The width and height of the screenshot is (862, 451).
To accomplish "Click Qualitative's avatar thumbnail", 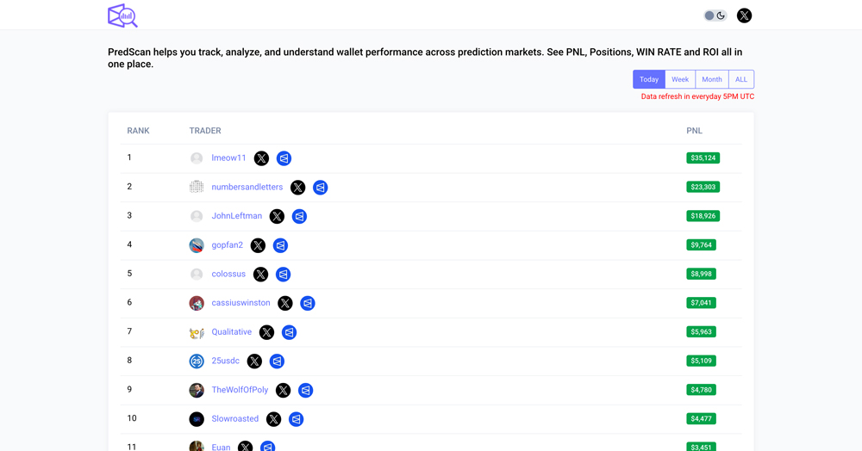I will pos(197,332).
